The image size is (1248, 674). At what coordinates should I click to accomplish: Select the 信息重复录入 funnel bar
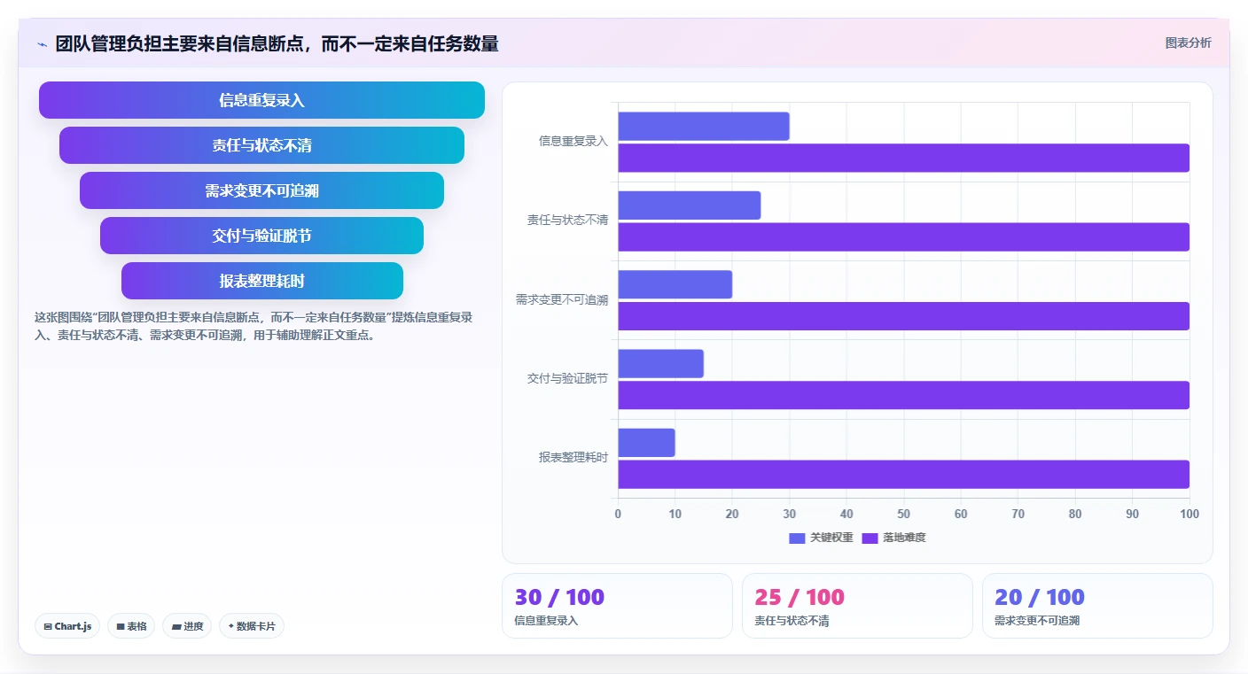[x=261, y=100]
